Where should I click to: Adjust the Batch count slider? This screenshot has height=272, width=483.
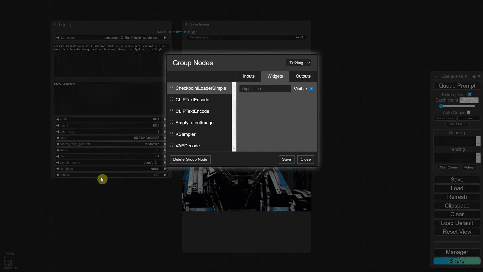click(x=441, y=106)
